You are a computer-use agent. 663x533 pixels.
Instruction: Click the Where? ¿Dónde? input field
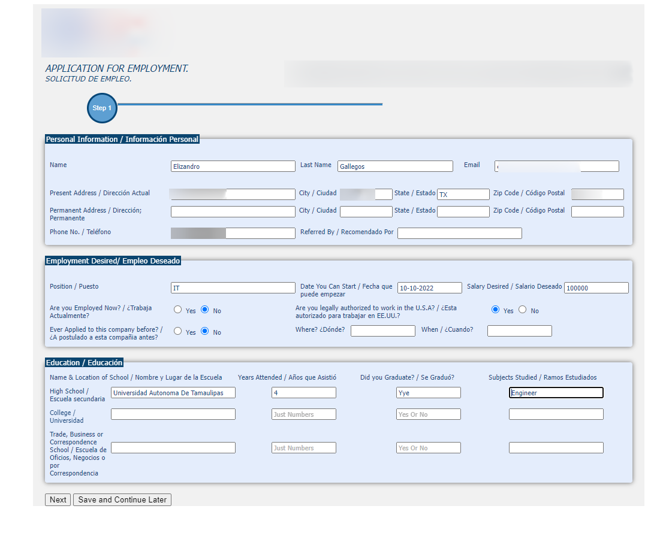tap(383, 331)
